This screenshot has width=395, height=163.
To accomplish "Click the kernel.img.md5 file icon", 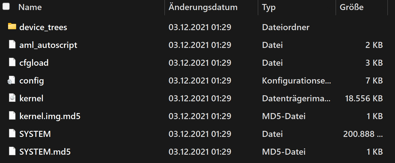I will click(12, 116).
